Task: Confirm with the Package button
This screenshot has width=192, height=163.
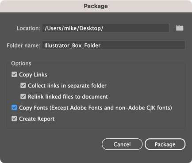Action: [165, 144]
